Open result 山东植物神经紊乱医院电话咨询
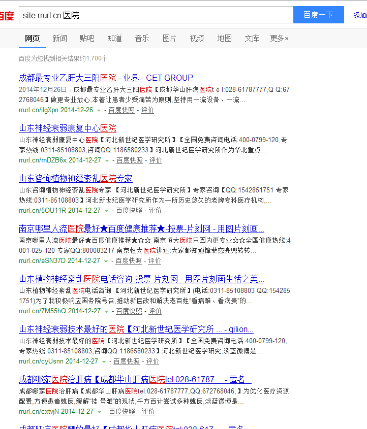The image size is (367, 429). 141,279
